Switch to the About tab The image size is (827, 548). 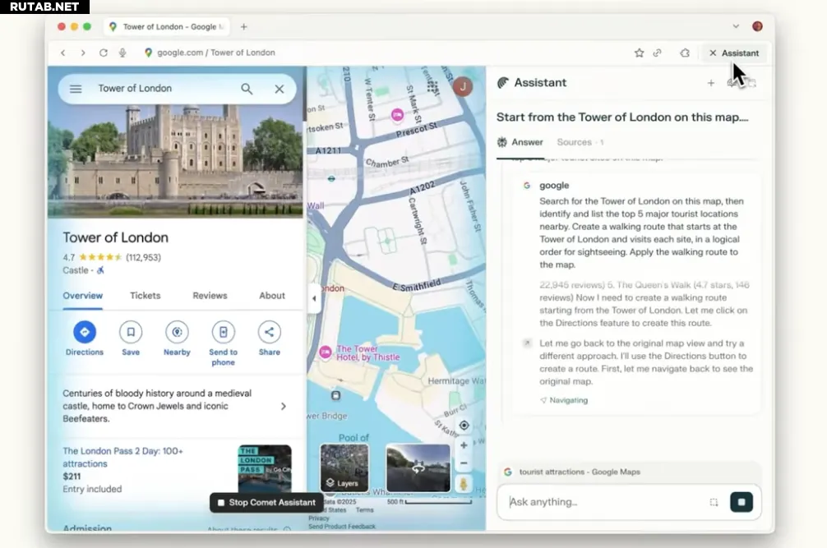pyautogui.click(x=271, y=296)
